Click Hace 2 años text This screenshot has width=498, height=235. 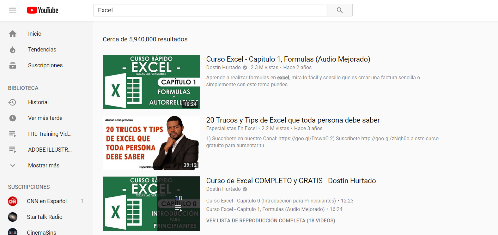297,68
